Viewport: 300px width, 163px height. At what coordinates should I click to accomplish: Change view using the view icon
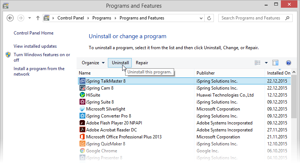257,63
